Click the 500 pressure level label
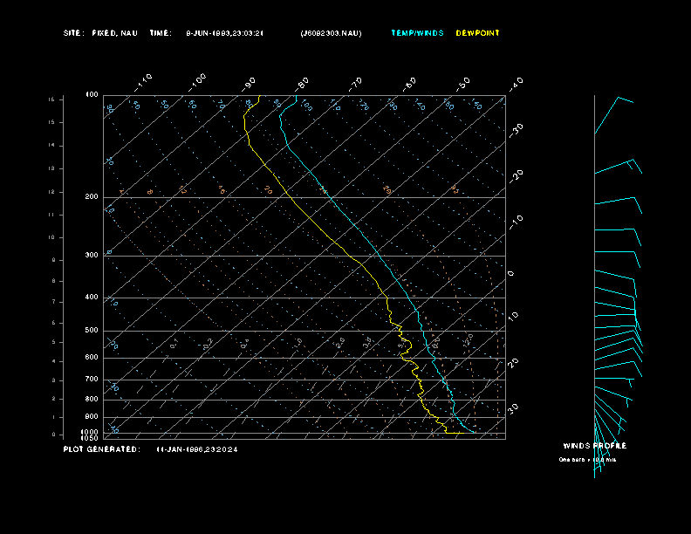691x534 pixels. 92,331
